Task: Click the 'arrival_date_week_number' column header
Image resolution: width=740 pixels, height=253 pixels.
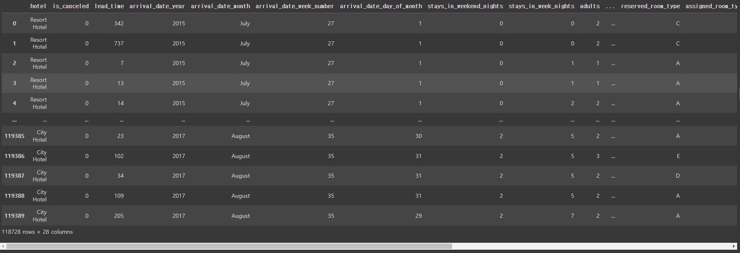Action: coord(295,6)
